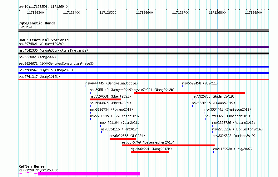Image resolution: width=278 pixels, height=177 pixels.
Task: Click the red nsv5590581 variant bar
Action: (105, 99)
